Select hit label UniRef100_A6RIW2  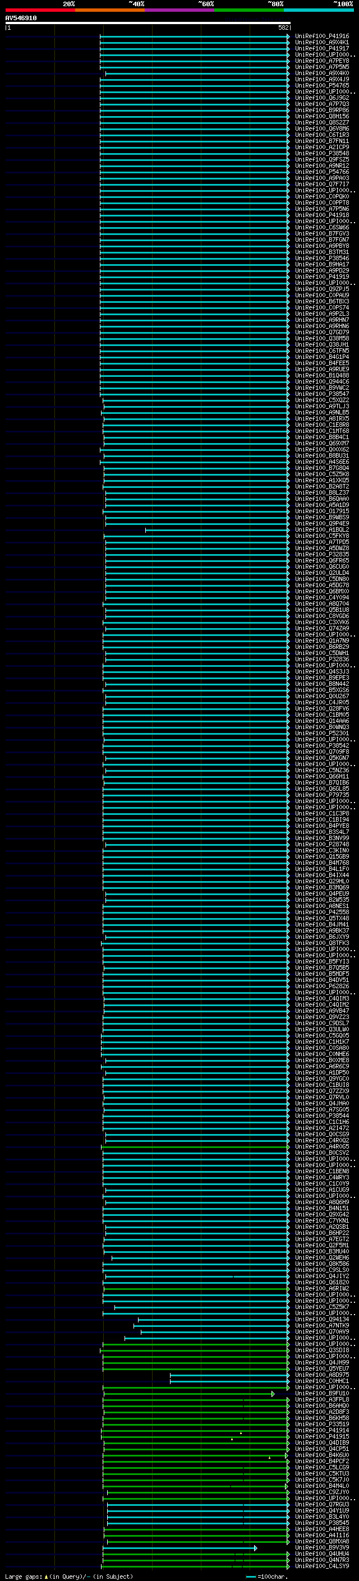coord(322,1289)
